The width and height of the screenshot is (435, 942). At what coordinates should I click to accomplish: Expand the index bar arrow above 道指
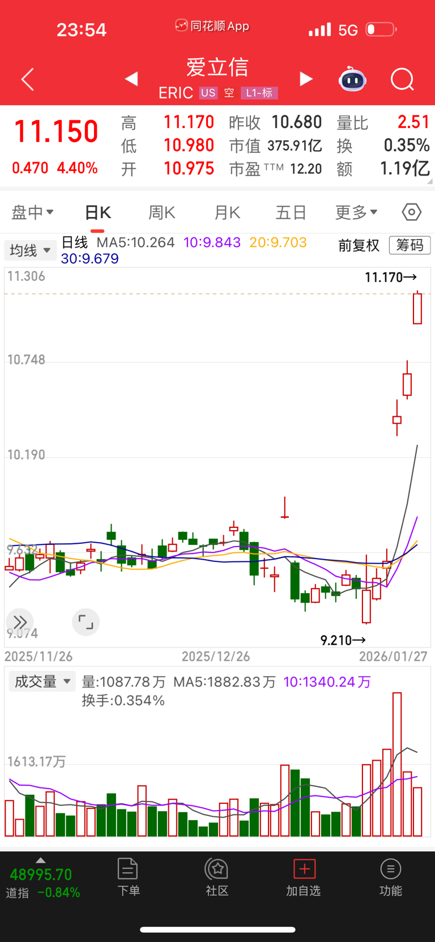click(40, 860)
